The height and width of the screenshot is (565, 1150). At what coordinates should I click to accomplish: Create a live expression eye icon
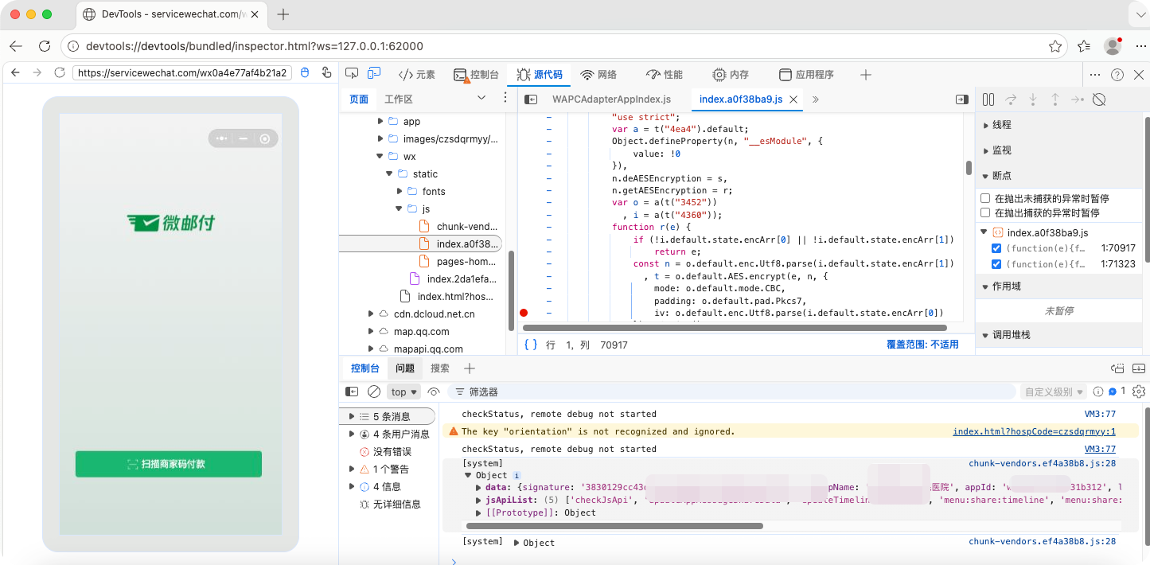click(434, 392)
